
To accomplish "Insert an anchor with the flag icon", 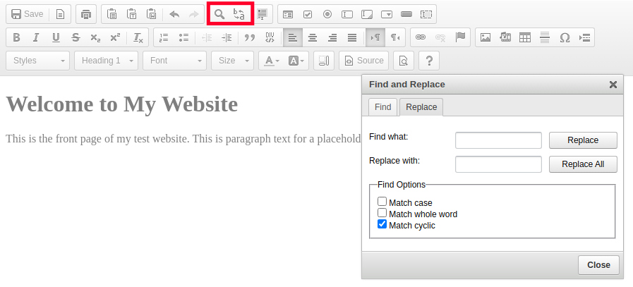I will click(460, 37).
